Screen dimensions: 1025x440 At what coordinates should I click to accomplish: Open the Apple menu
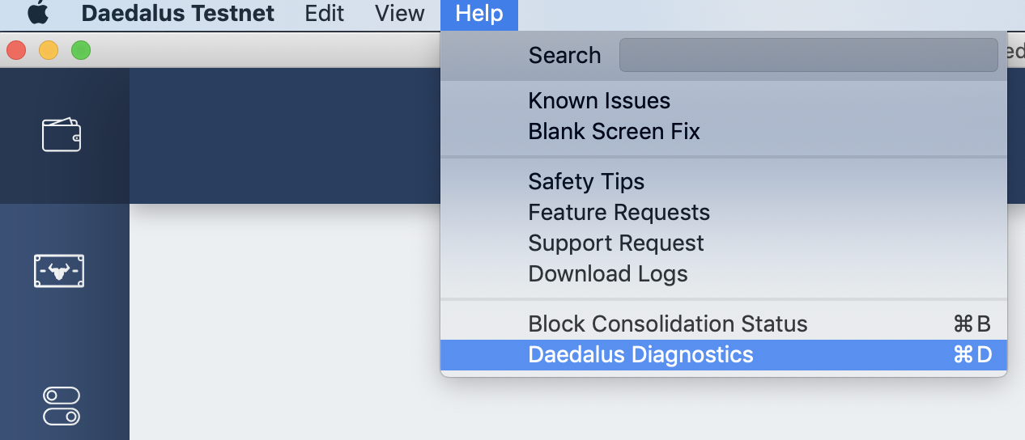(37, 14)
